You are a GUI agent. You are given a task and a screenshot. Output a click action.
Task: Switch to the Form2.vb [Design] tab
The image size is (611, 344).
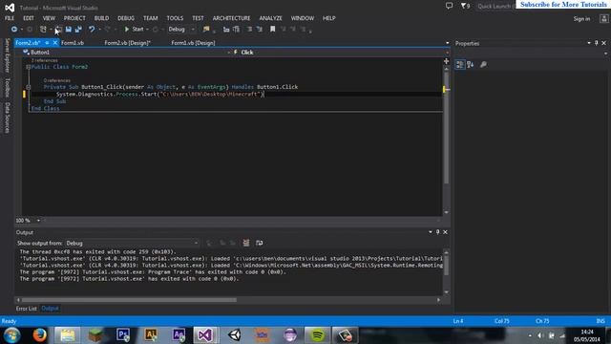coord(127,43)
